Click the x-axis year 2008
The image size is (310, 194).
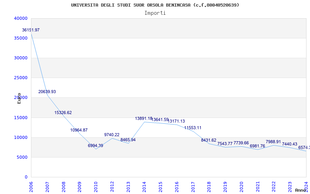click(x=64, y=187)
